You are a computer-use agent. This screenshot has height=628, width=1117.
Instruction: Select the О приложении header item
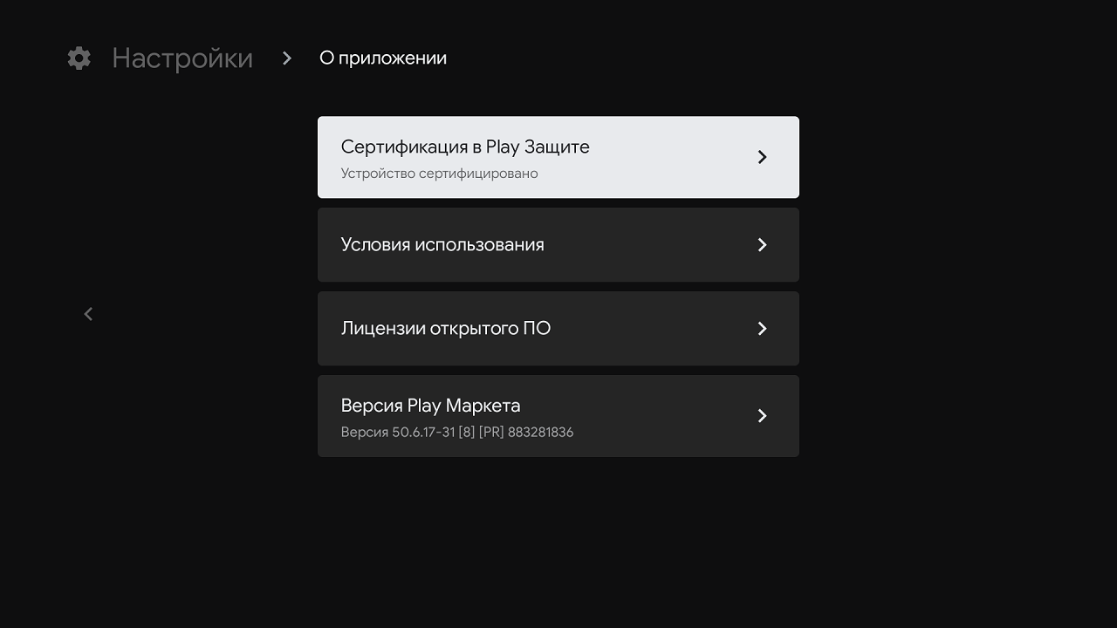coord(382,58)
